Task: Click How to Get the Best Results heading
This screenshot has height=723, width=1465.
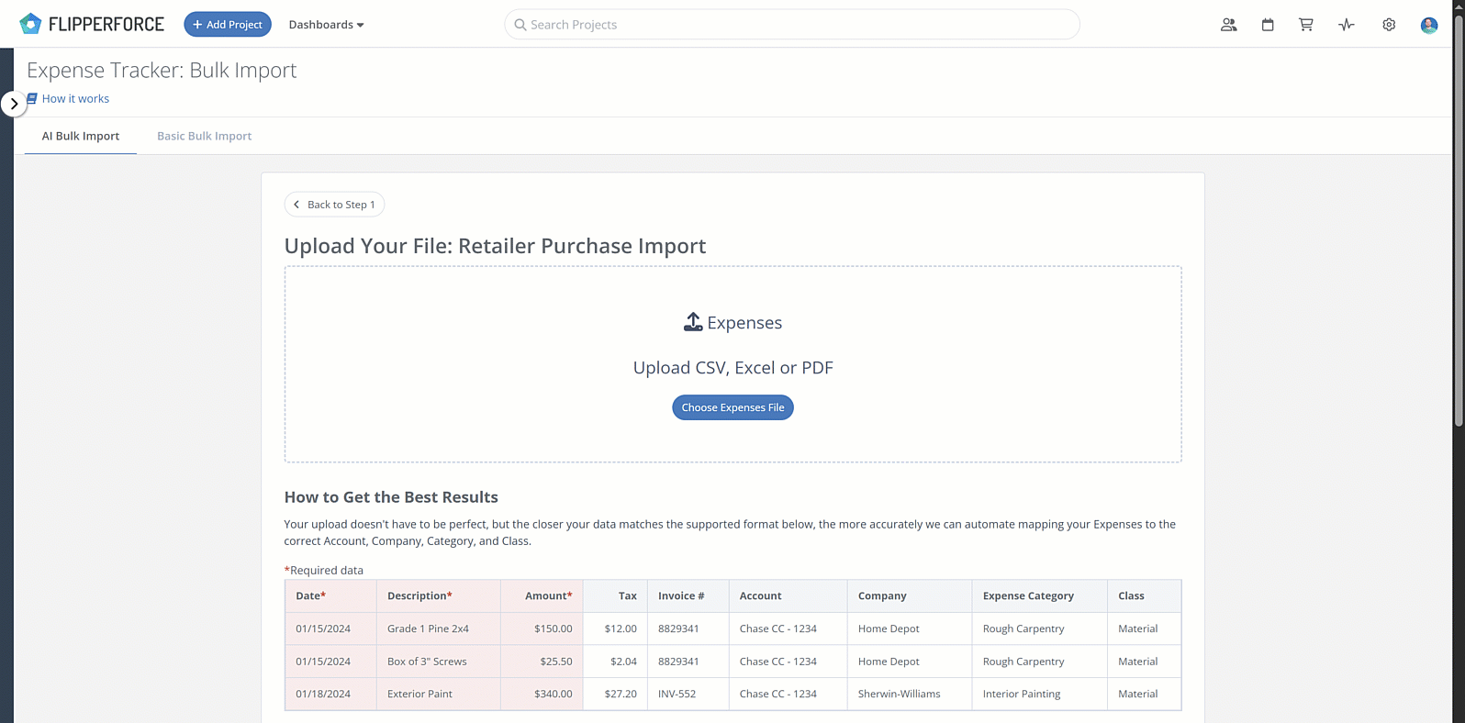Action: click(x=391, y=497)
